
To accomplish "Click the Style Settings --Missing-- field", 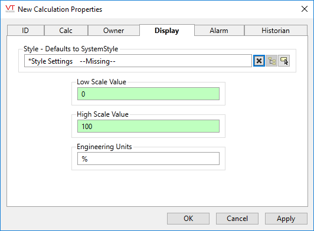I will click(138, 61).
